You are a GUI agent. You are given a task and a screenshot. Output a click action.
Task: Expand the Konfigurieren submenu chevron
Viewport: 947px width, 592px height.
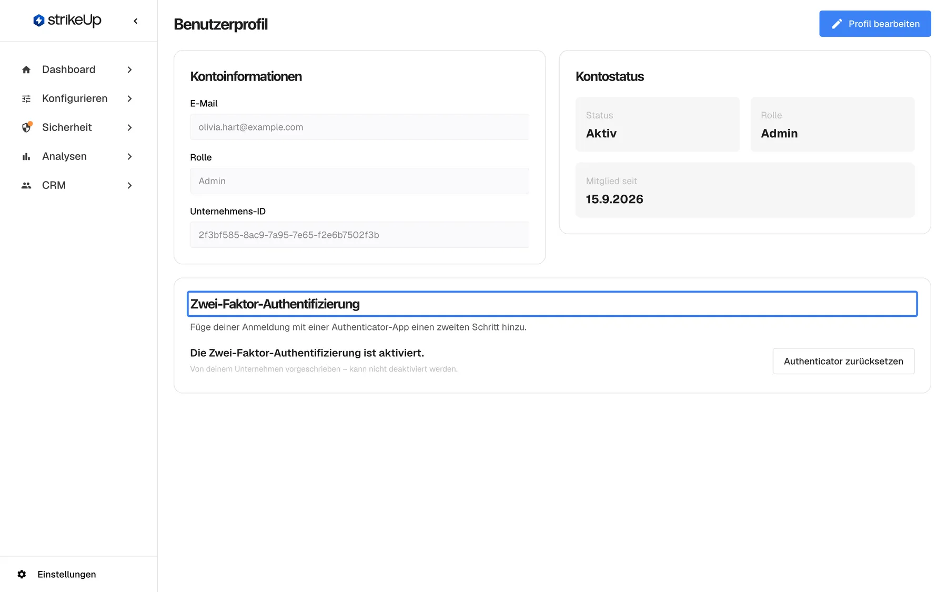129,98
